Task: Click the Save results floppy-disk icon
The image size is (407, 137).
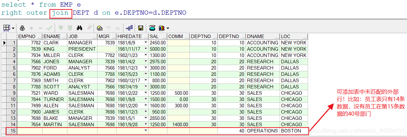Action: [141, 28]
